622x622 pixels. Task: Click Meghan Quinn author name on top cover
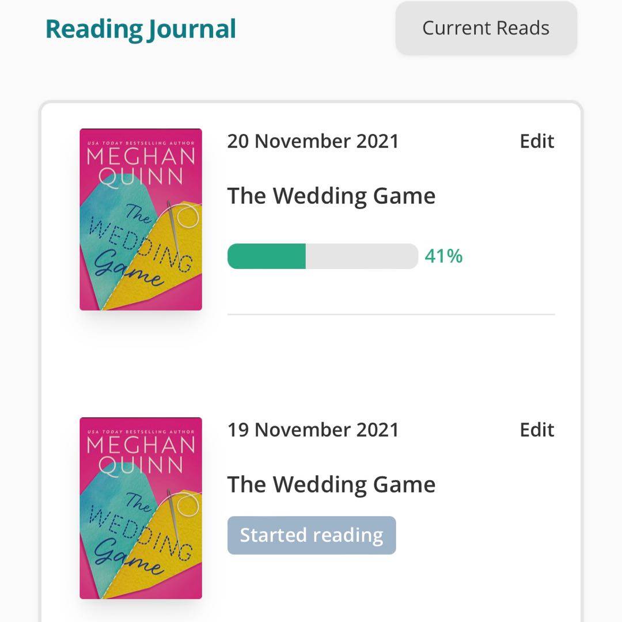click(141, 165)
